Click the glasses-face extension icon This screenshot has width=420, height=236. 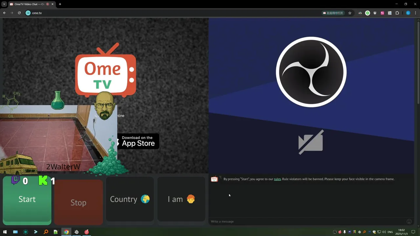tap(360, 13)
